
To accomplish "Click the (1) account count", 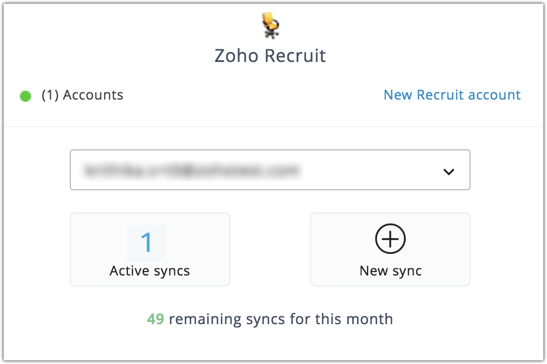I will (x=50, y=95).
